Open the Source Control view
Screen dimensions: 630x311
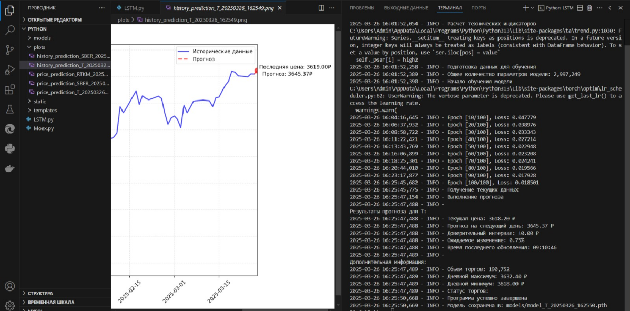click(9, 49)
